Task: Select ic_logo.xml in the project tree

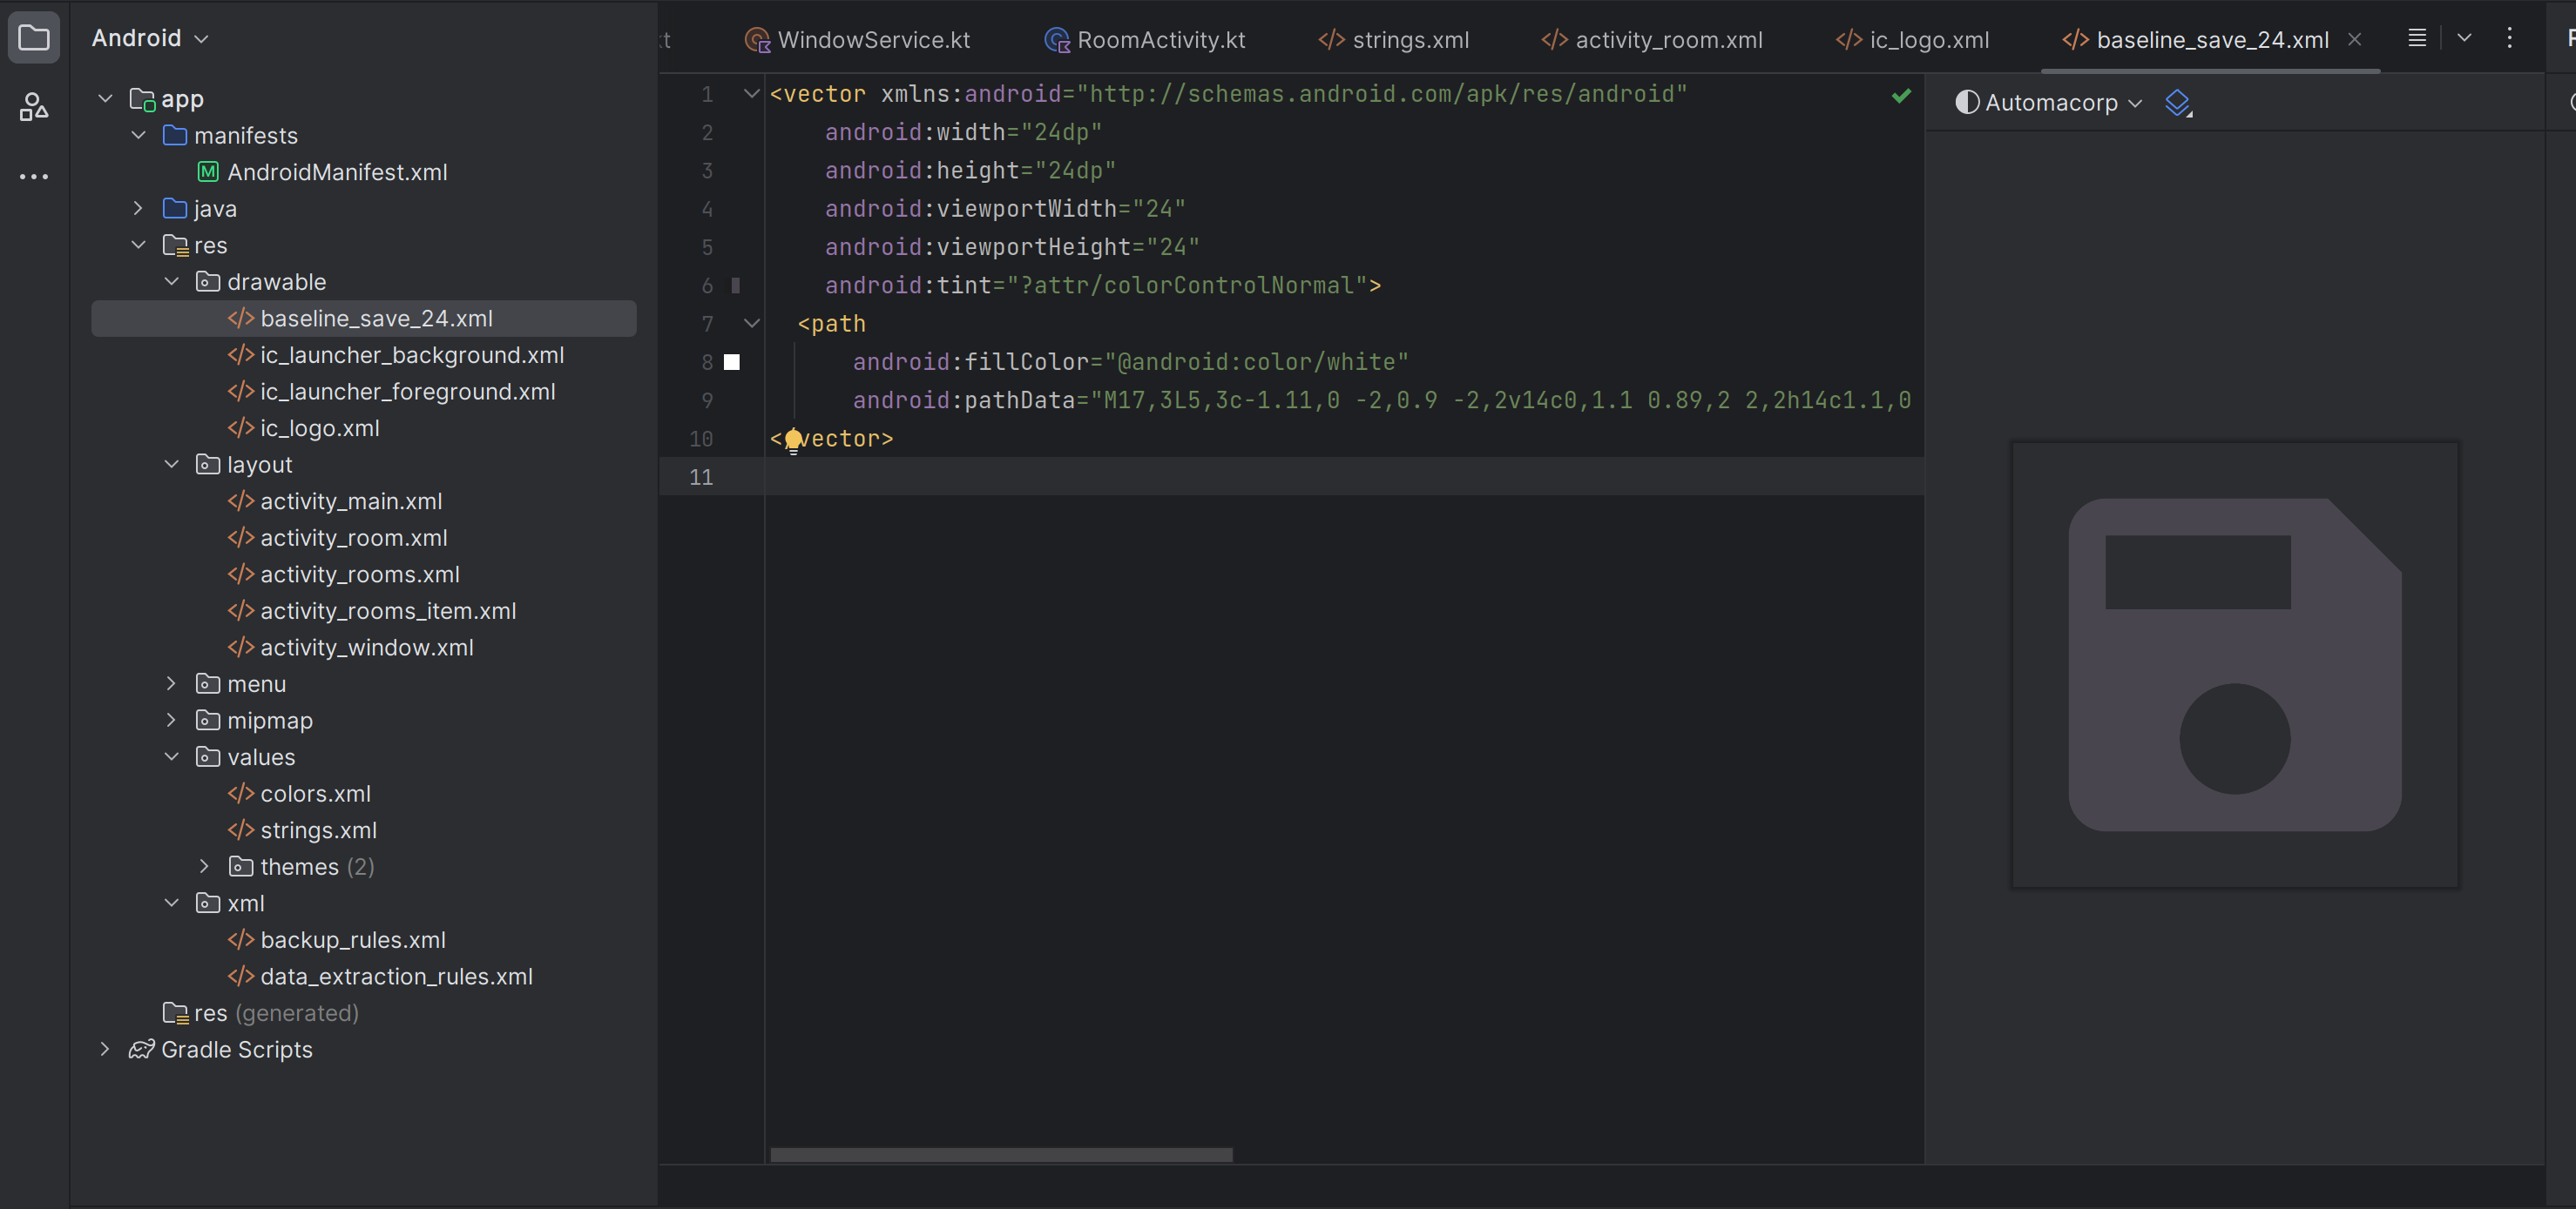Action: [x=304, y=427]
